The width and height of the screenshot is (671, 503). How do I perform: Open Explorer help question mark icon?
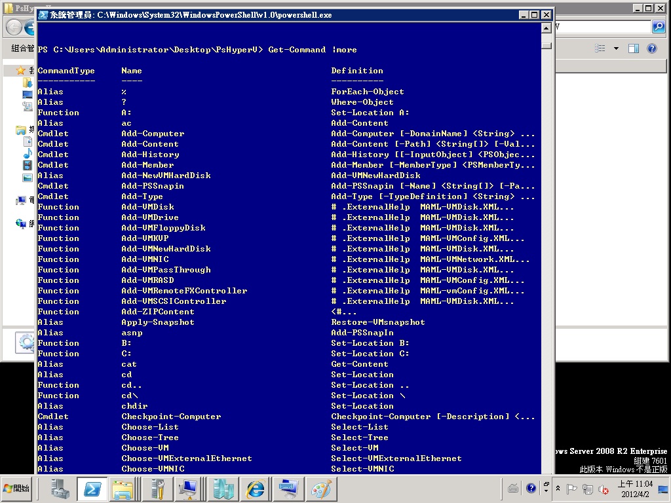tap(651, 48)
